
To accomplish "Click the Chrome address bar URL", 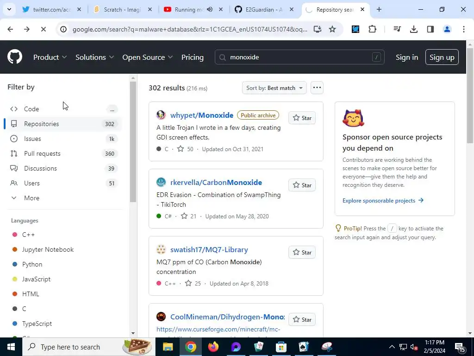I will coord(190,29).
